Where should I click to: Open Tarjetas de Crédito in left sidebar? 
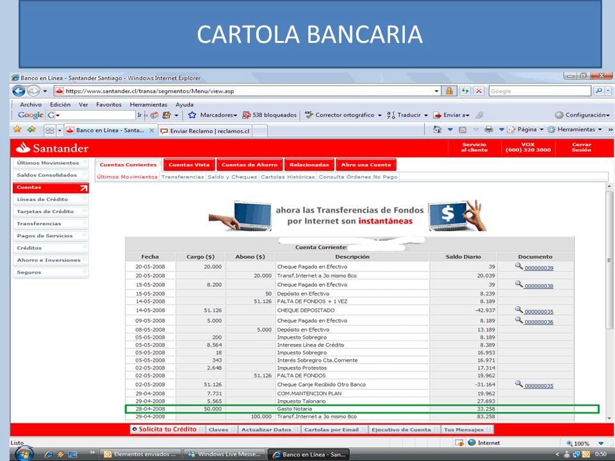[51, 211]
